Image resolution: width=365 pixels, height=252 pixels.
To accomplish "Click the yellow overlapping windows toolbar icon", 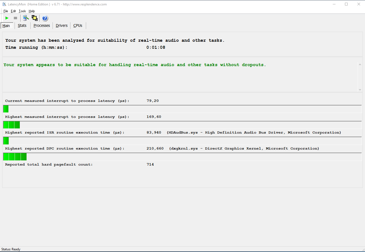I will (35, 18).
